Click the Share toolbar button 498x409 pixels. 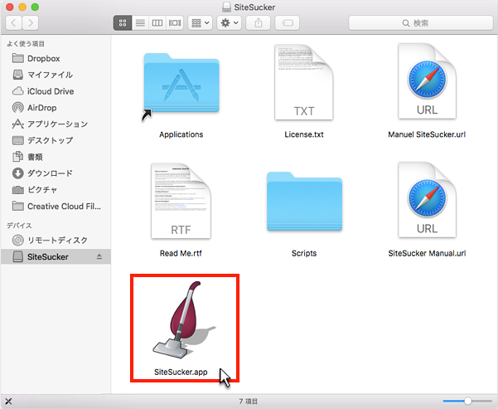pos(259,23)
